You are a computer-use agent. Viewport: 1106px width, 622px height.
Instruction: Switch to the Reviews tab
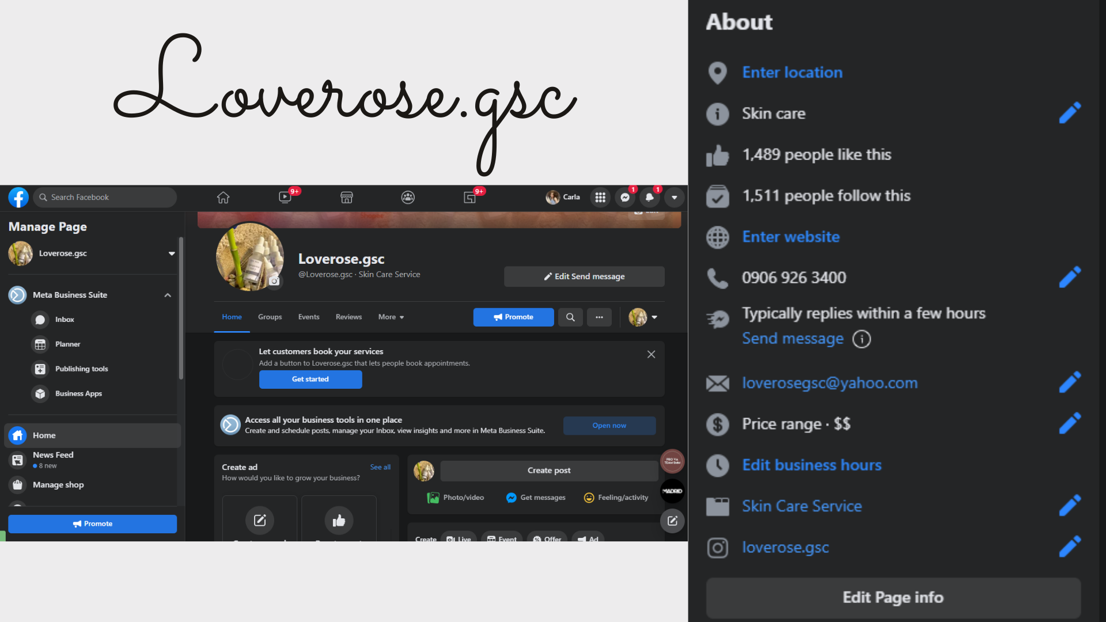(349, 317)
